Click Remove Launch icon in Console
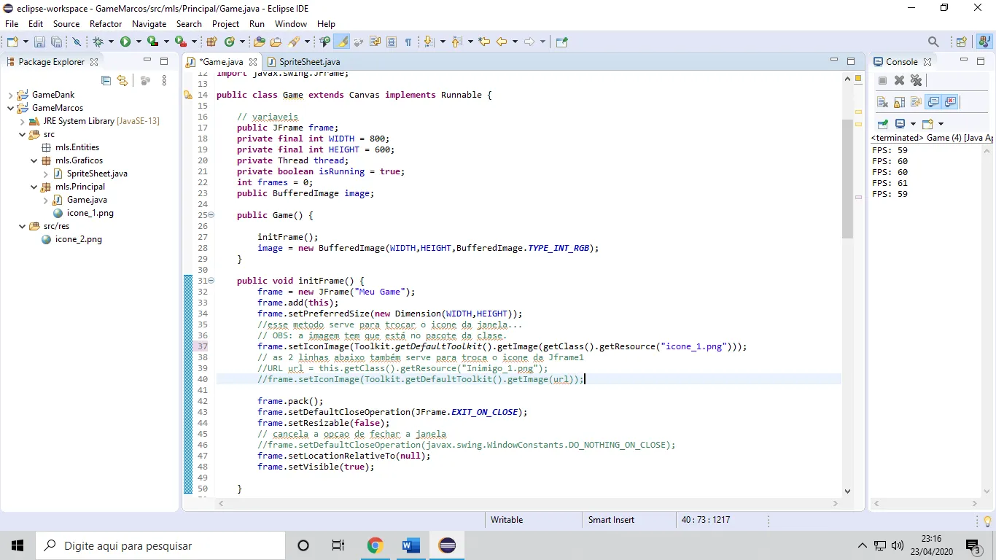The height and width of the screenshot is (560, 996). 899,80
